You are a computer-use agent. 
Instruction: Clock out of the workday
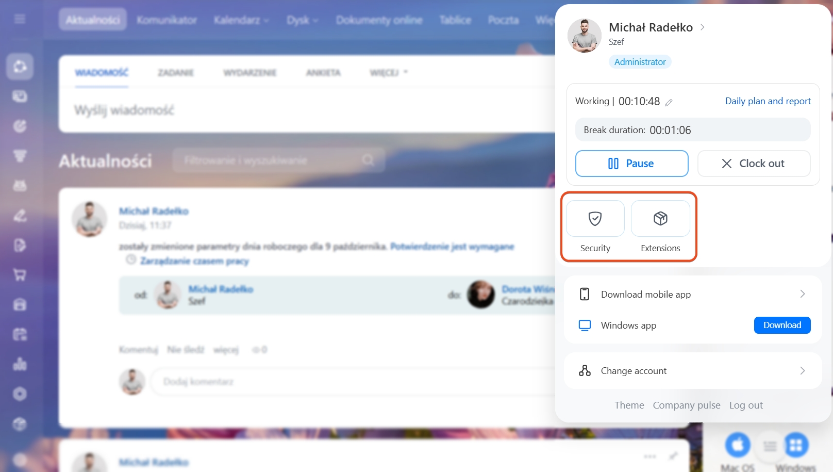coord(754,164)
